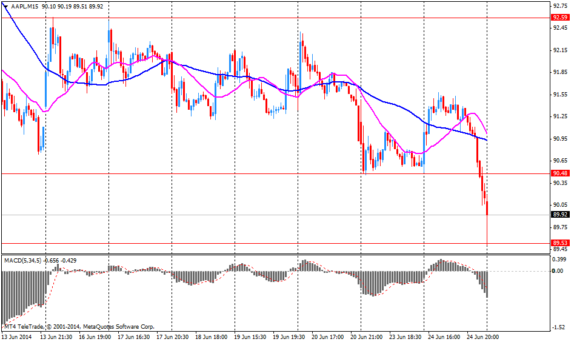Click the 13 Jun 2014 time axis label
Viewport: 574px width, 342px height.
pyautogui.click(x=16, y=337)
